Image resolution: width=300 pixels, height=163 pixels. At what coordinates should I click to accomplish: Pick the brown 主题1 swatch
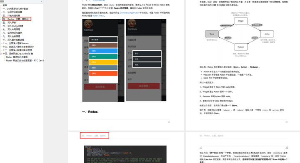pyautogui.click(x=103, y=45)
